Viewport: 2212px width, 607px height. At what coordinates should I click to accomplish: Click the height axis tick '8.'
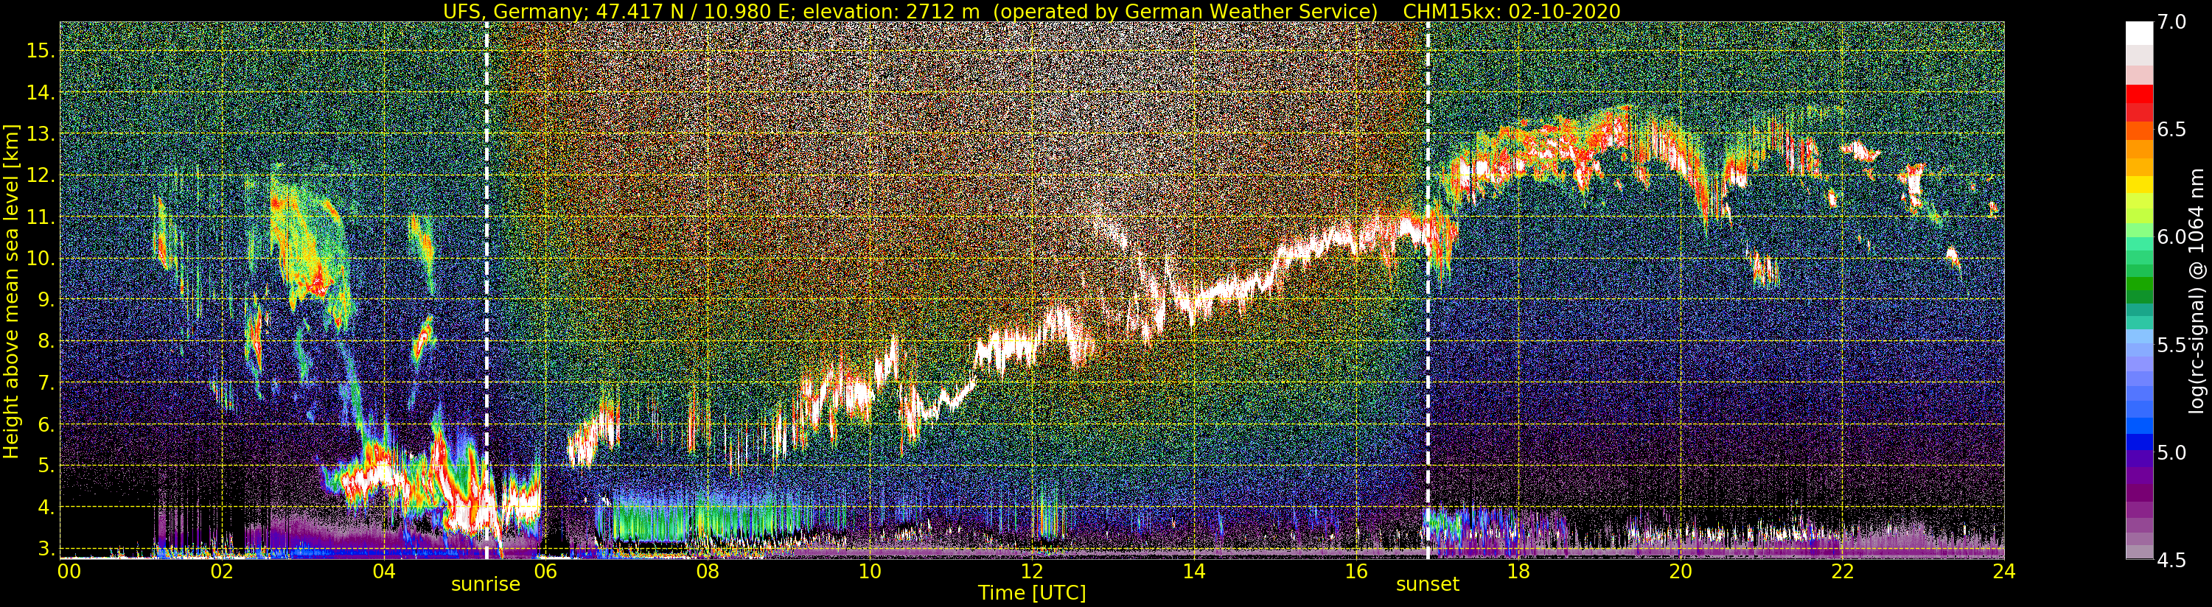[46, 341]
